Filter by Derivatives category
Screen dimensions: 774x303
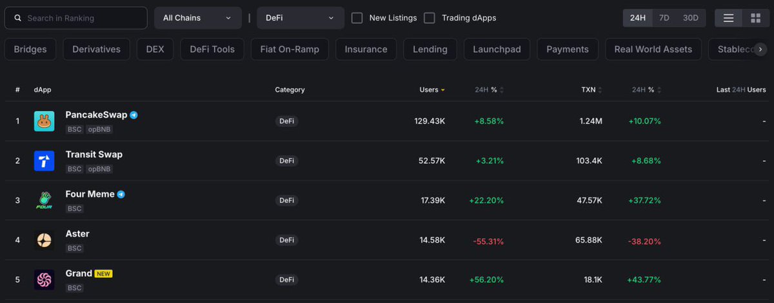(x=97, y=49)
